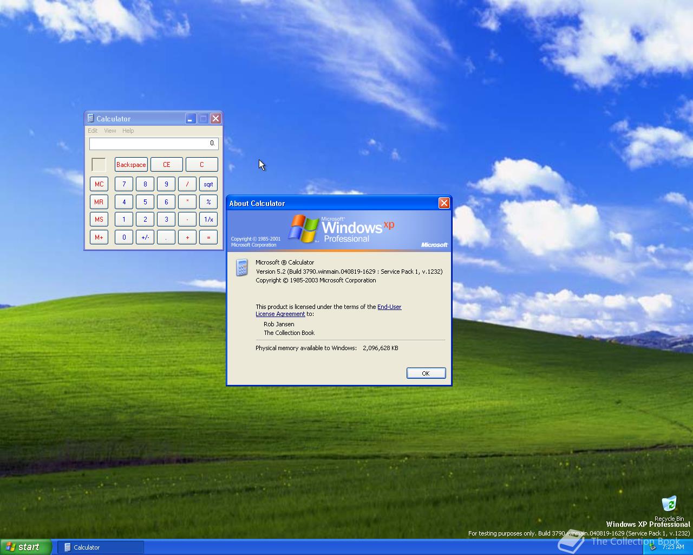
Task: Click digit 4 on Calculator
Action: pos(124,202)
